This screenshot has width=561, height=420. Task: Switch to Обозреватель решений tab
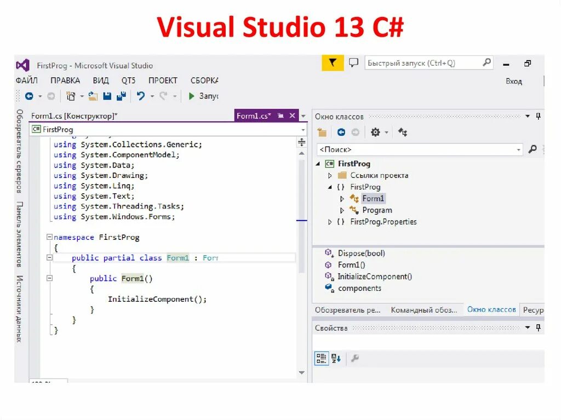click(347, 310)
